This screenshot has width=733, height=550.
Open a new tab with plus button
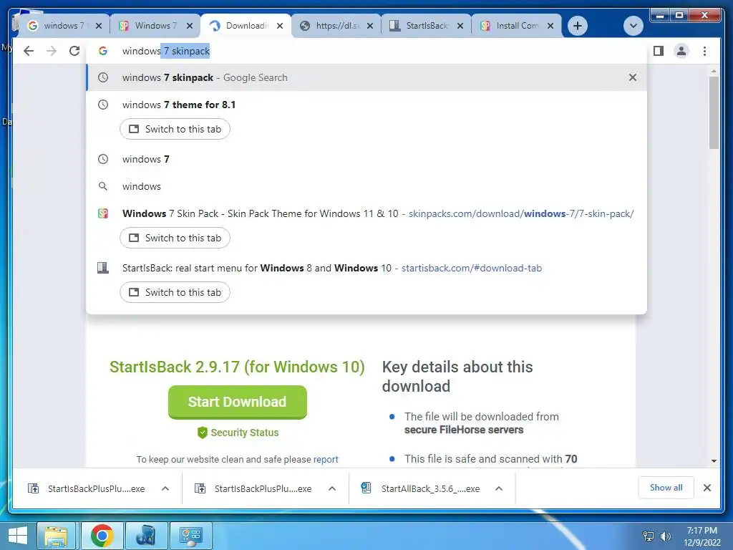[x=578, y=26]
